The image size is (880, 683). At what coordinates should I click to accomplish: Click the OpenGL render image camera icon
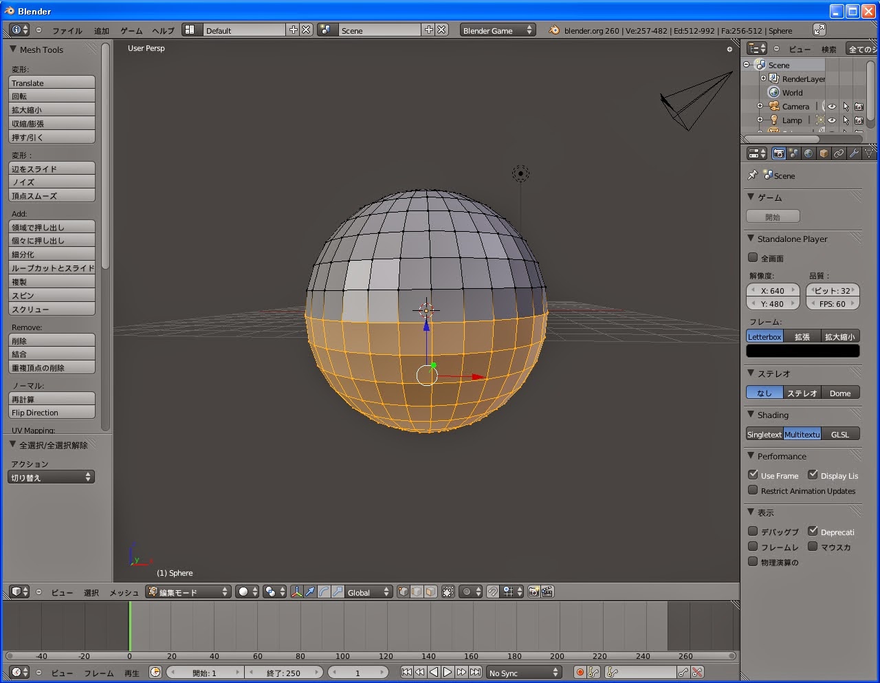click(x=533, y=592)
